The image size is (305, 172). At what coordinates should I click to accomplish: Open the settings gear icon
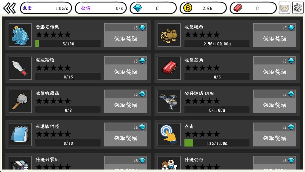pyautogui.click(x=298, y=8)
